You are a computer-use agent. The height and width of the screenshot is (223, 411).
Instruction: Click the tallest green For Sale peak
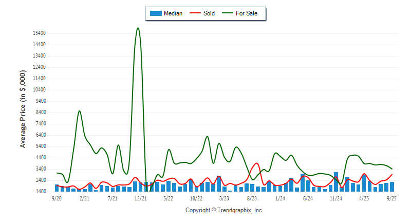[138, 28]
